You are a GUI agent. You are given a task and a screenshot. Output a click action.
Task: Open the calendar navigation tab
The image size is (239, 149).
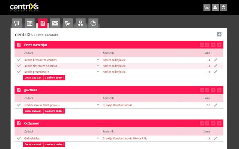tap(30, 23)
